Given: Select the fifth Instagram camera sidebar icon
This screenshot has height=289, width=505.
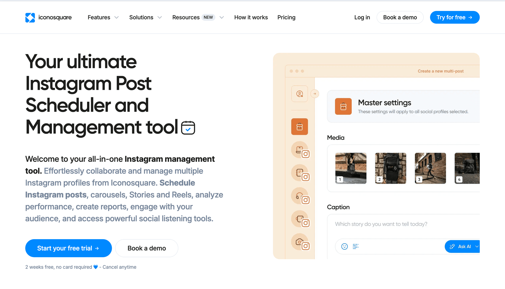Looking at the screenshot, I should [300, 242].
